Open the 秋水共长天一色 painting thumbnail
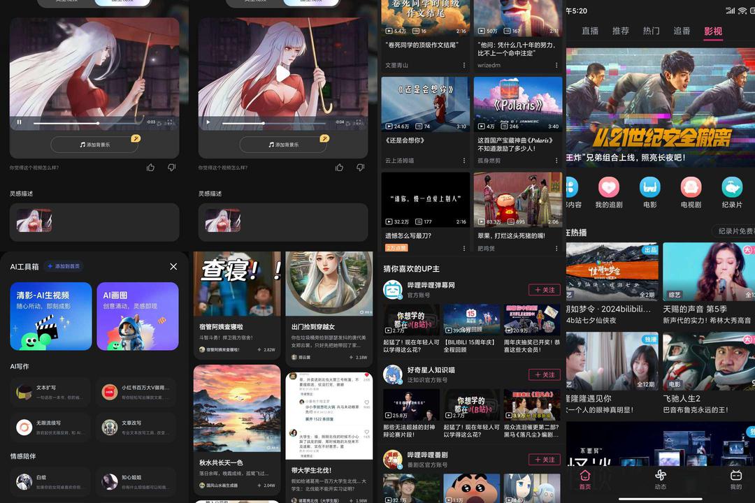The height and width of the screenshot is (503, 755). [237, 408]
